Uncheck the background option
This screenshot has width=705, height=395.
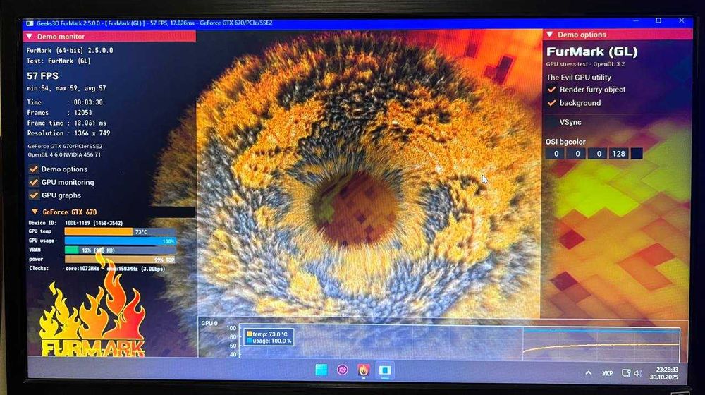click(552, 103)
